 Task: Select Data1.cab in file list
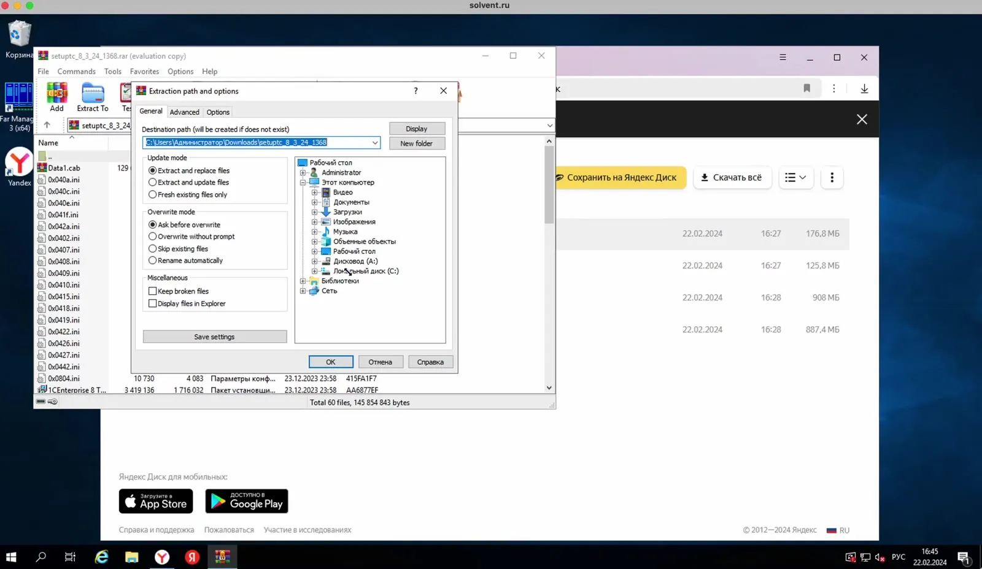point(64,168)
